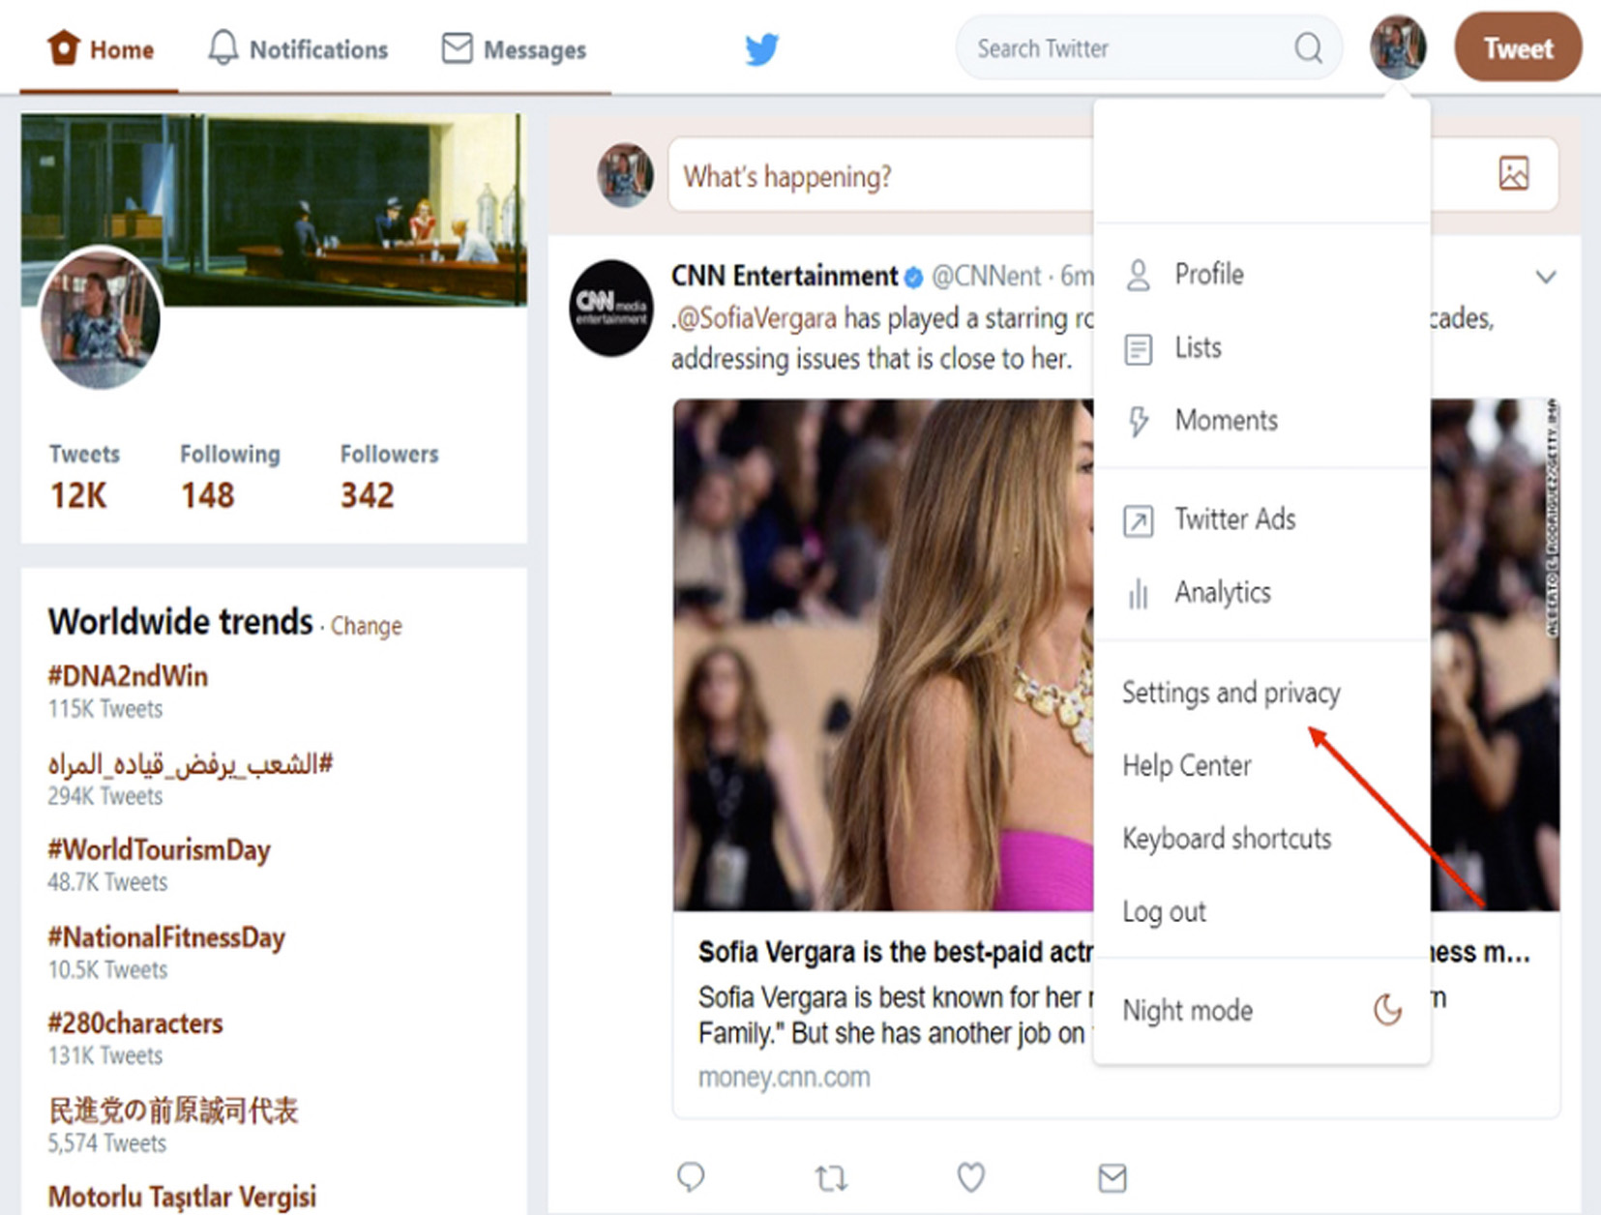Open the money.cnn.com link
Image resolution: width=1601 pixels, height=1215 pixels.
tap(785, 1078)
